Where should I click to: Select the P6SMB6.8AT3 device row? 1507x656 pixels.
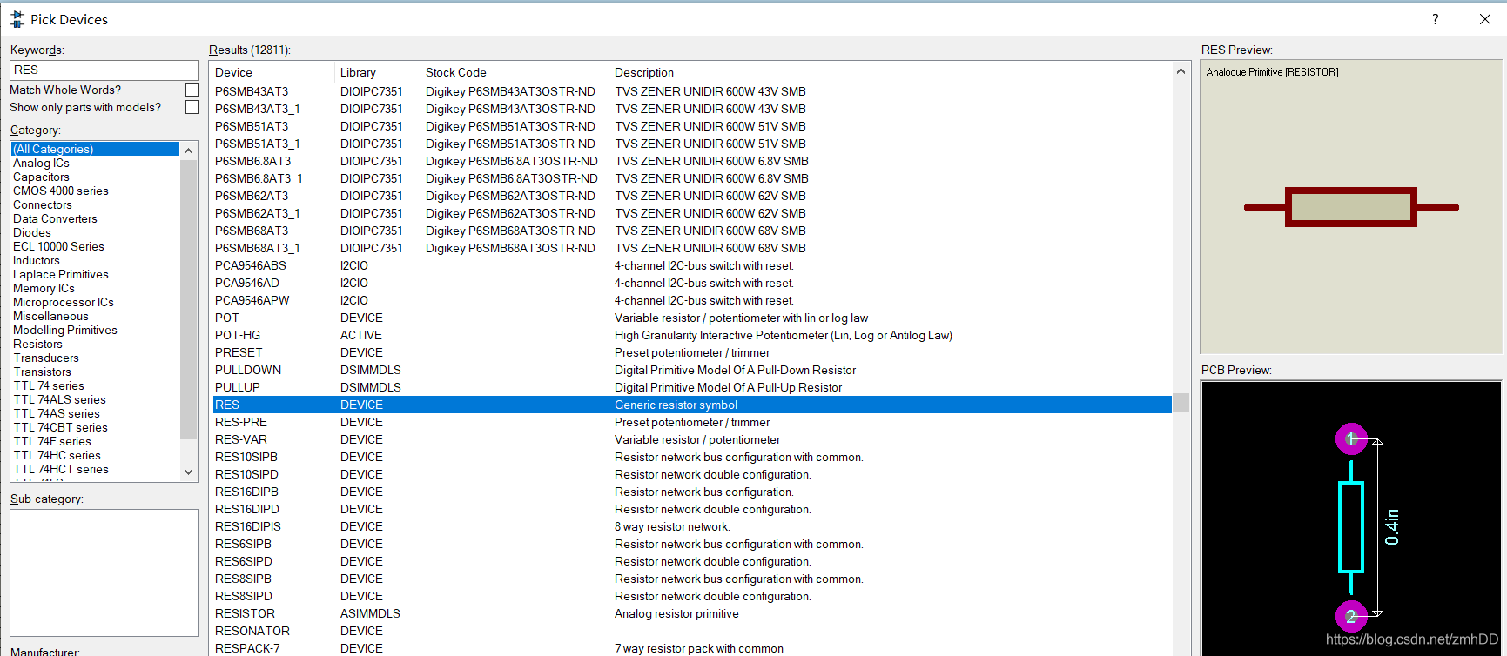(692, 161)
